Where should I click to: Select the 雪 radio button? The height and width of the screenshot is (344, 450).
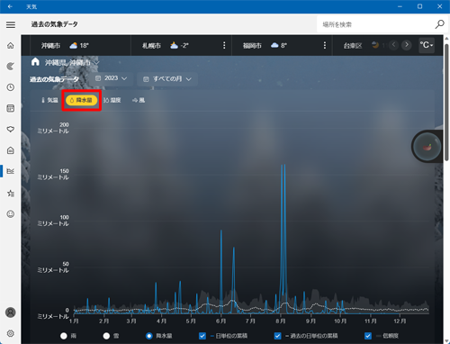click(x=106, y=336)
